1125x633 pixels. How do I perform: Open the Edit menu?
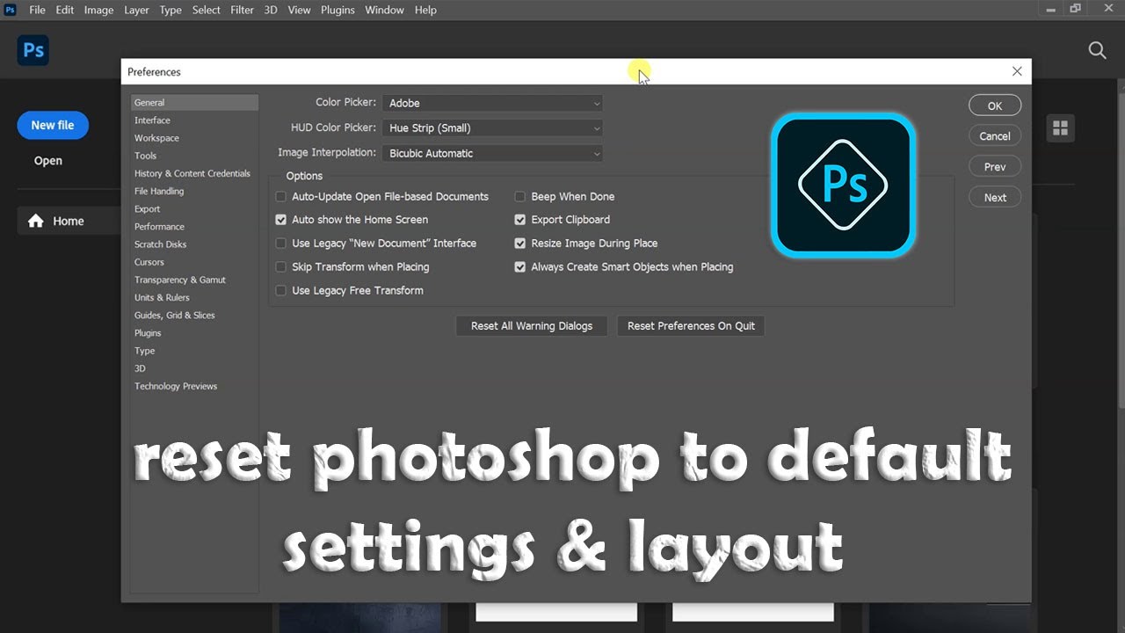(65, 10)
